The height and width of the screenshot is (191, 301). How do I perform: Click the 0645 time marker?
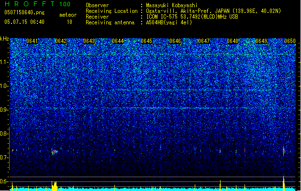coord(146,41)
